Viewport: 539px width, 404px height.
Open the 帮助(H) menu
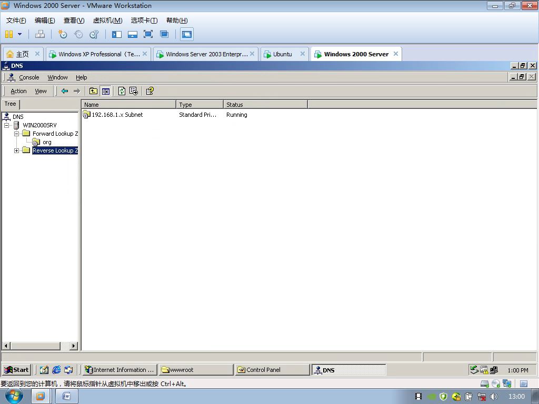tap(177, 21)
